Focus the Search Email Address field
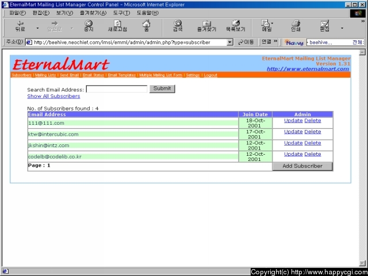Viewport: 368px width, 276px height. 117,89
